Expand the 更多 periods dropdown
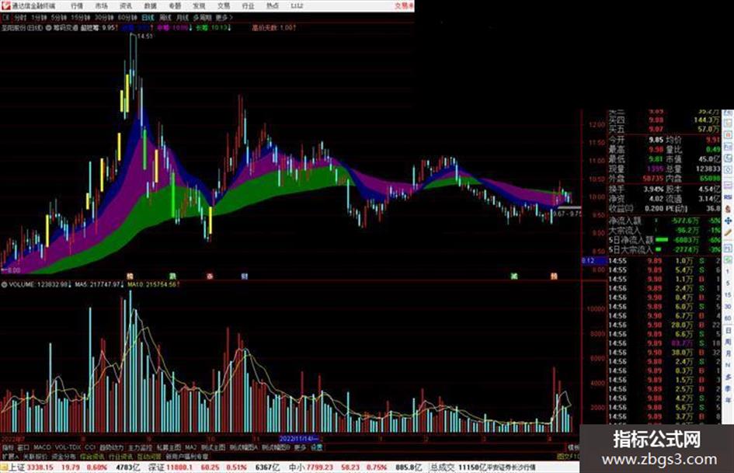Image resolution: width=734 pixels, height=473 pixels. point(224,18)
